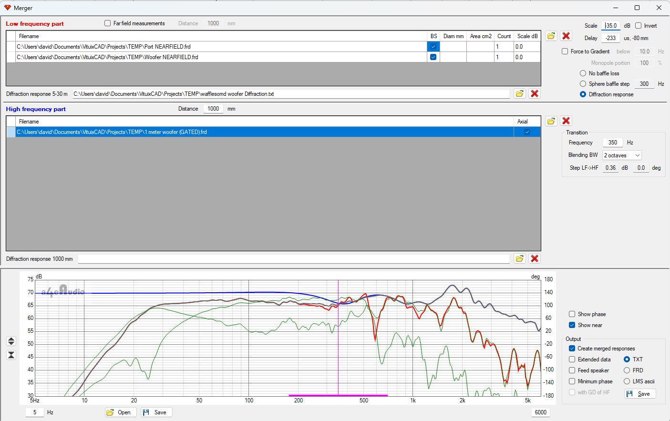This screenshot has height=421, width=670.
Task: Clear low frequency file list with red X
Action: [566, 36]
